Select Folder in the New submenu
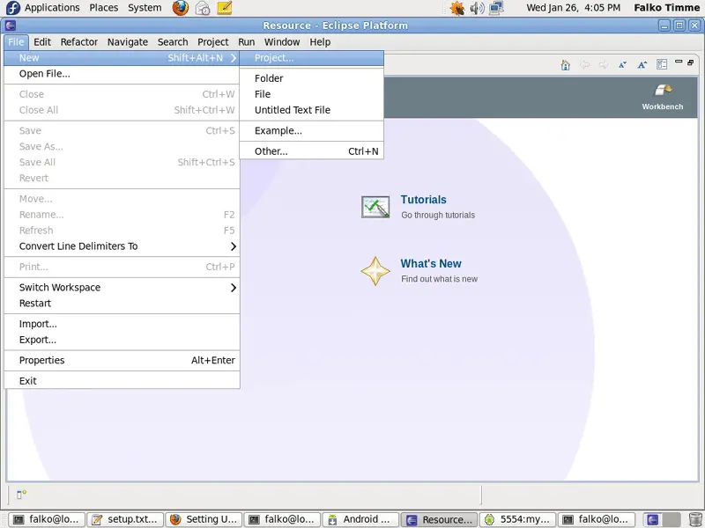705x528 pixels. click(x=312, y=78)
